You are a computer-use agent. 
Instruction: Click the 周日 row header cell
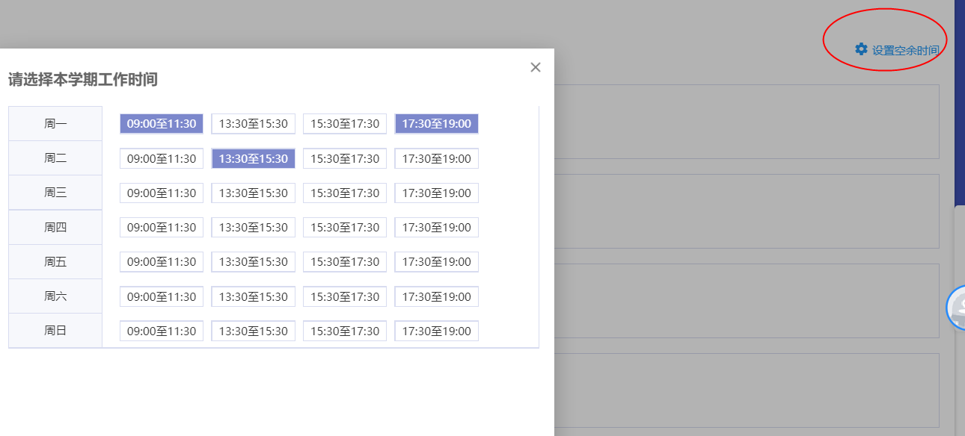pyautogui.click(x=55, y=331)
